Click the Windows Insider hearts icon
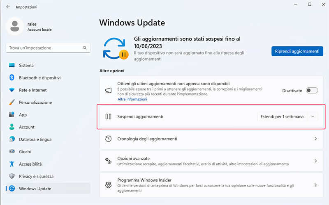The height and width of the screenshot is (205, 329). click(x=108, y=185)
